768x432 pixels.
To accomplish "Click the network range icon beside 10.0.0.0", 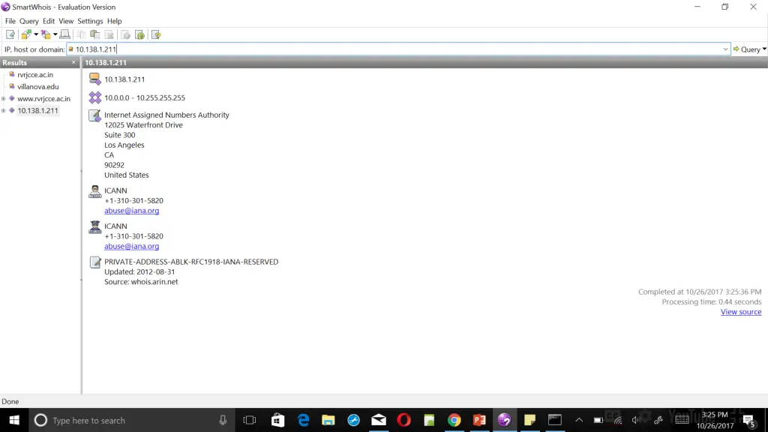I will pos(94,97).
